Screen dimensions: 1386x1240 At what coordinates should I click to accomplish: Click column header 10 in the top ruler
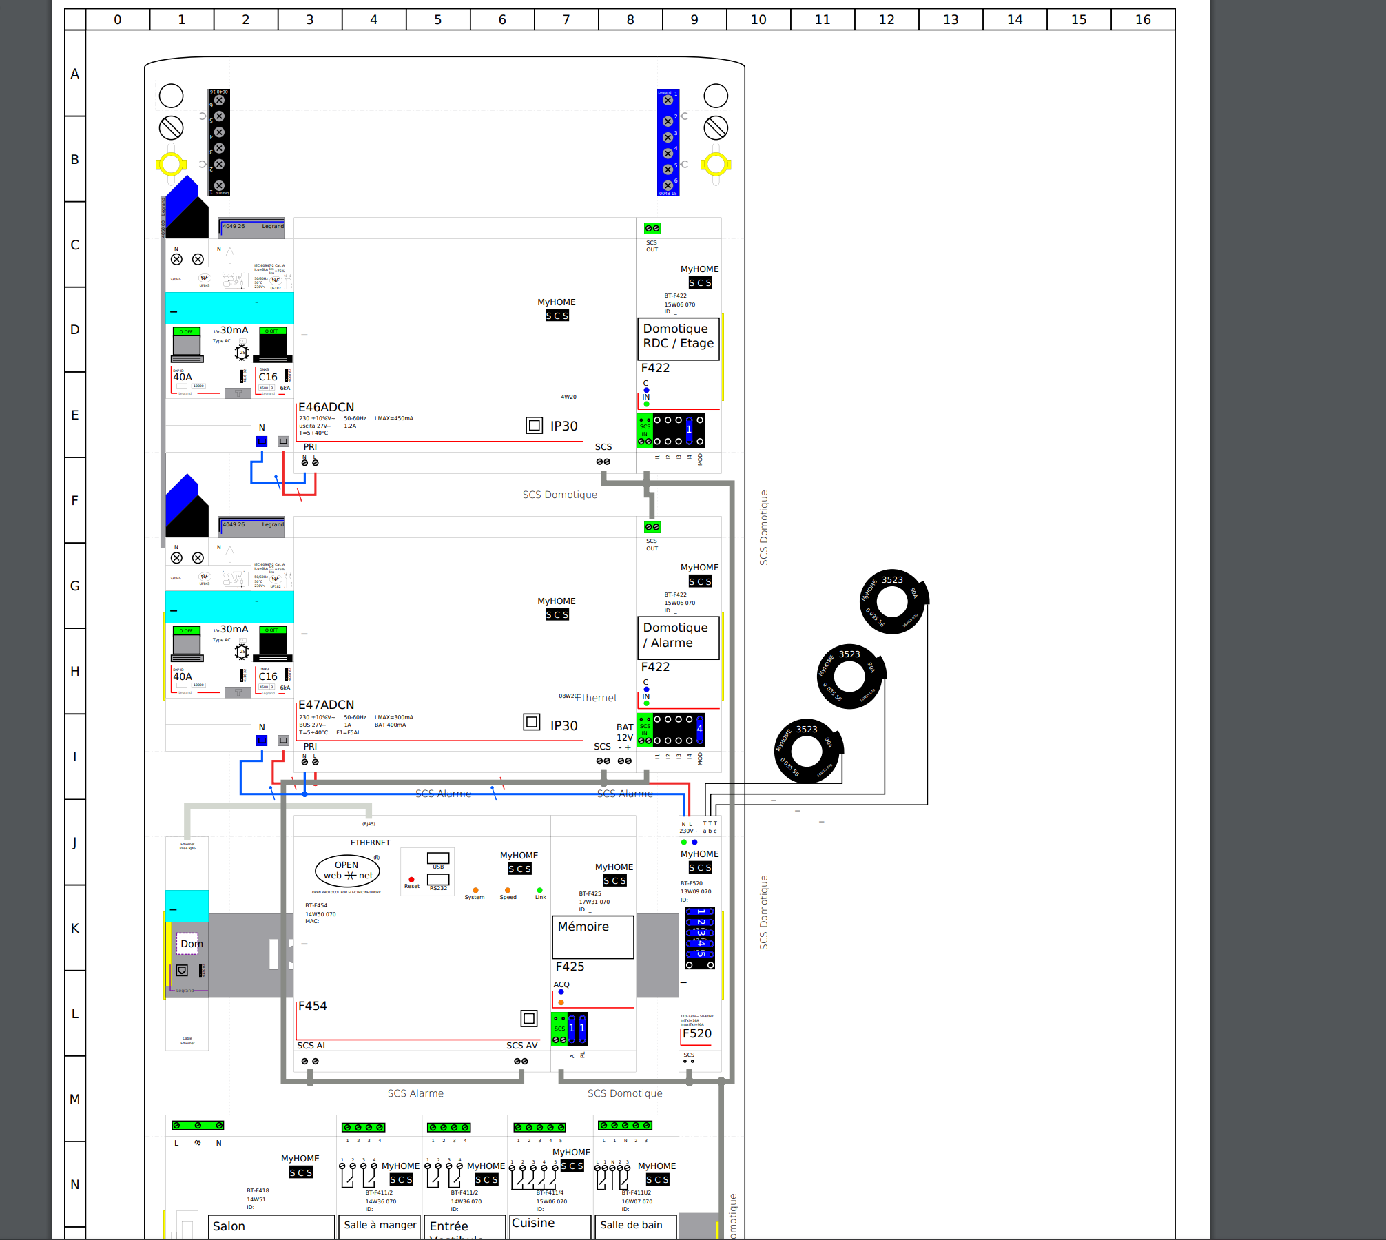coord(758,19)
